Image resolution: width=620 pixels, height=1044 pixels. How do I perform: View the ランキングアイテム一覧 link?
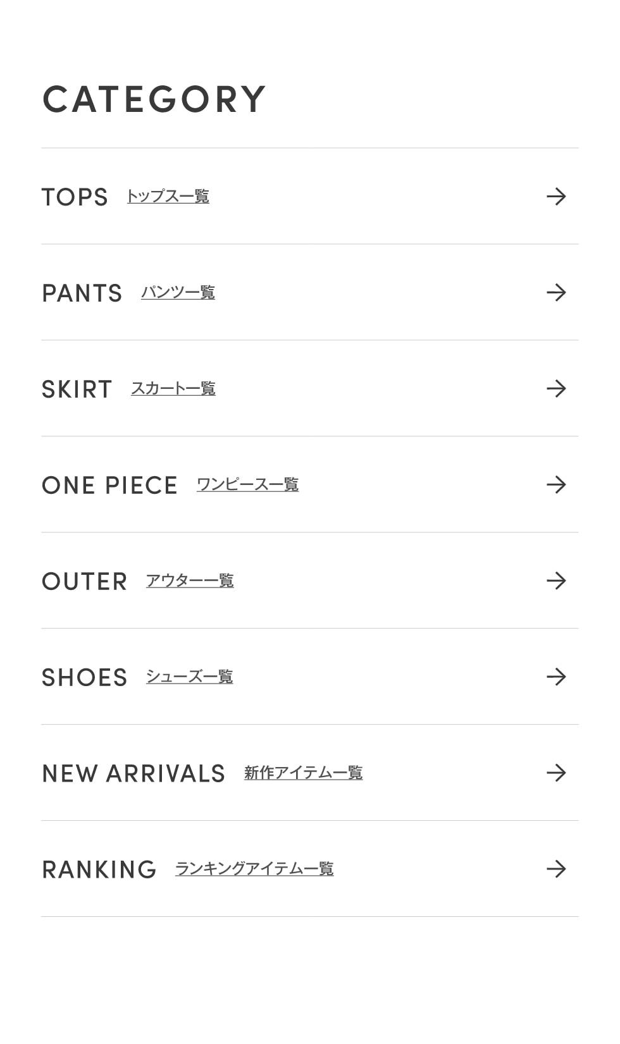click(x=254, y=869)
